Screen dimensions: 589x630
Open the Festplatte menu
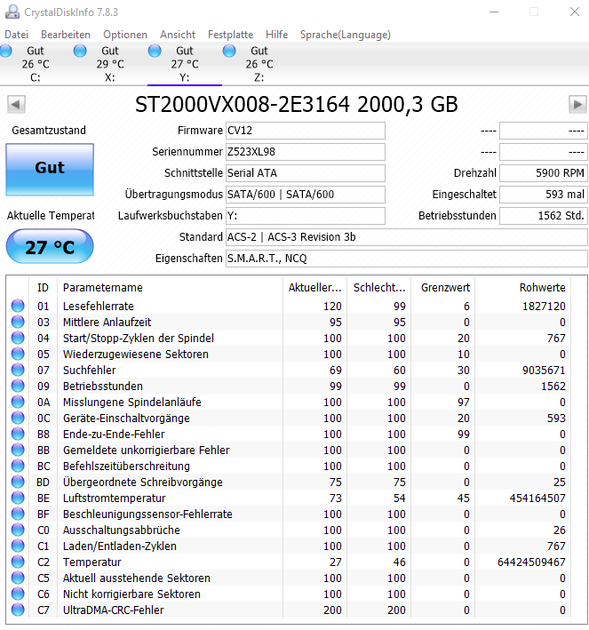point(231,35)
